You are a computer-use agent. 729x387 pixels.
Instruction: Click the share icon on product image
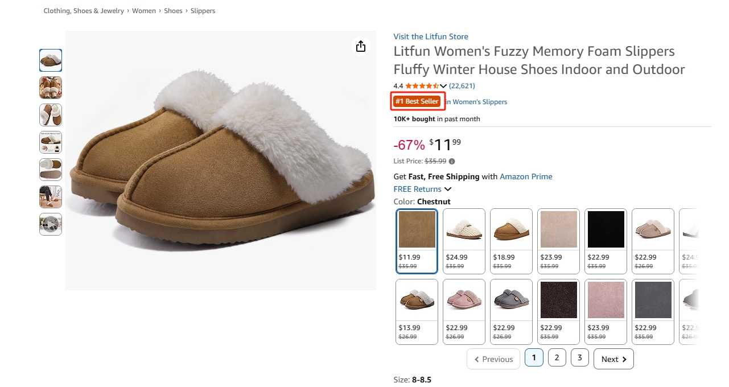(x=360, y=46)
